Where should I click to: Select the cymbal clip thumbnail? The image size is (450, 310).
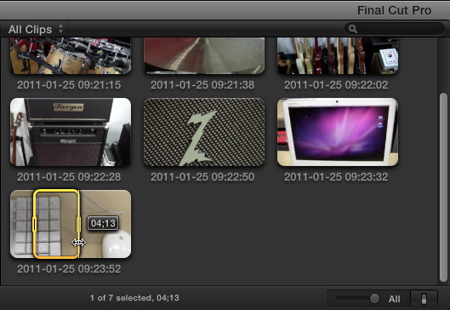[x=204, y=55]
